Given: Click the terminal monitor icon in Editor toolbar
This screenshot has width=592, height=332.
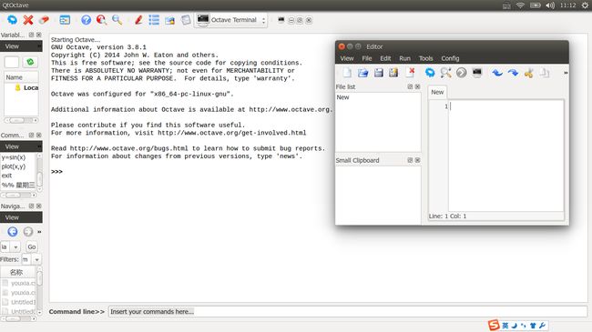Looking at the screenshot, I should point(477,73).
